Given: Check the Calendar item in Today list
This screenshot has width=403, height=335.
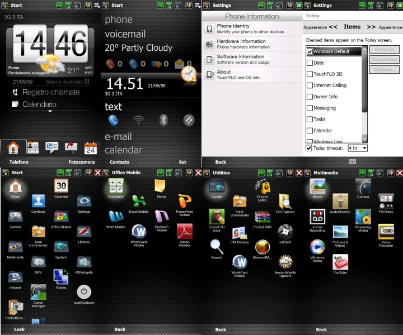Looking at the screenshot, I should pos(310,131).
